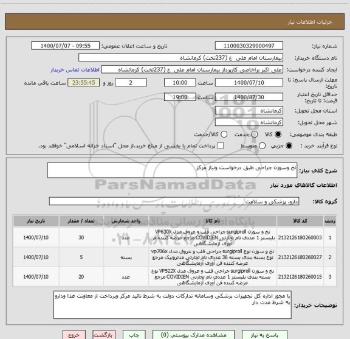
Task: Click response deadline date 1400/07/10 field
Action: tap(249, 83)
